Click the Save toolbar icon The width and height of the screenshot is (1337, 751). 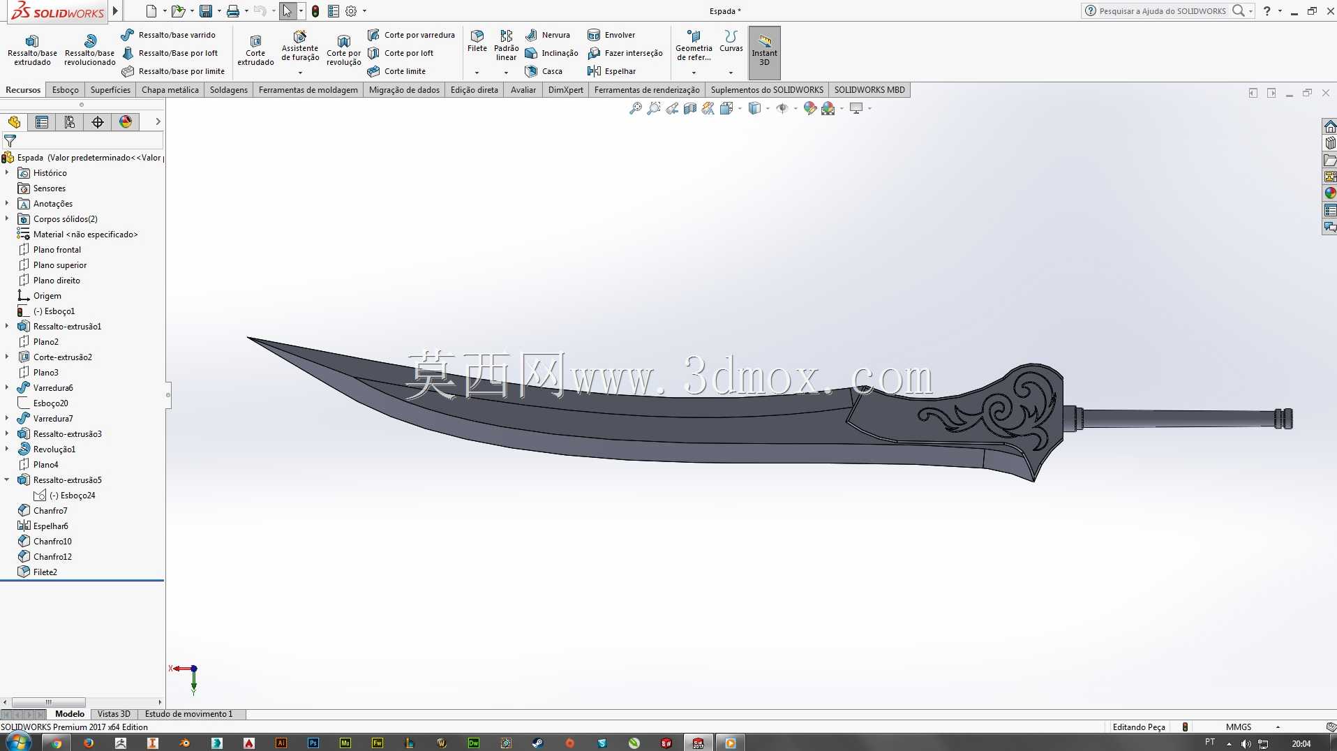(x=206, y=11)
